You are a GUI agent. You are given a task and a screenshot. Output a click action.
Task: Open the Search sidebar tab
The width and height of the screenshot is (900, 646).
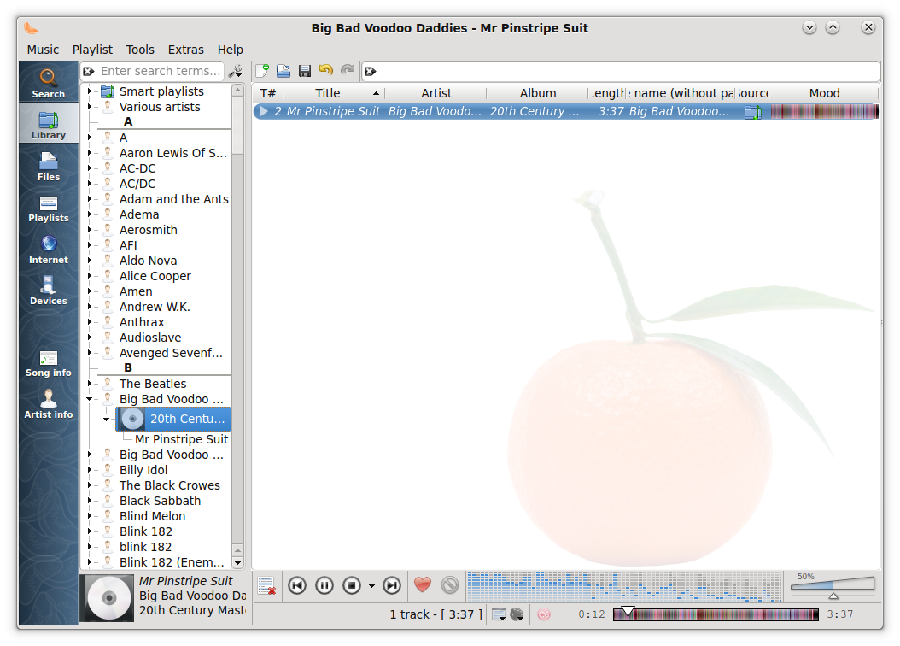click(48, 83)
